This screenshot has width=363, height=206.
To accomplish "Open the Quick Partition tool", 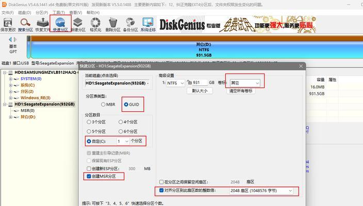I will (60, 25).
